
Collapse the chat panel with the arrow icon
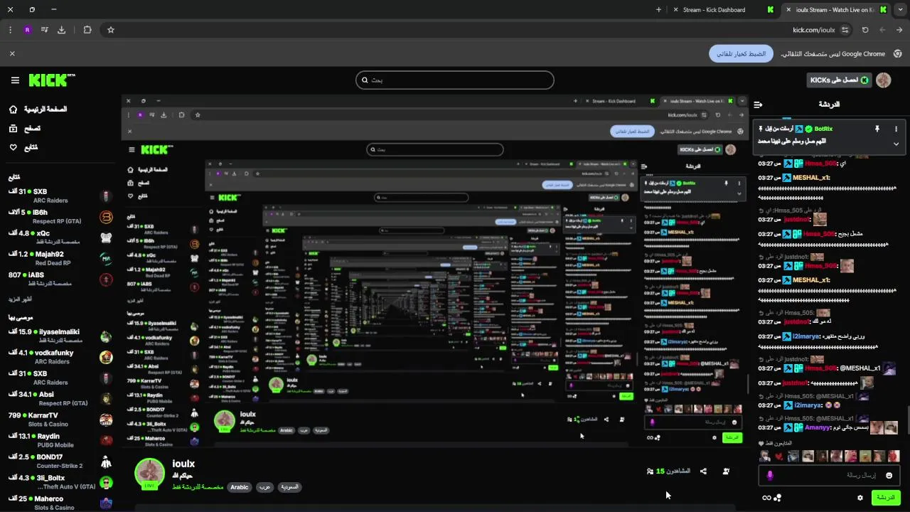pyautogui.click(x=758, y=105)
